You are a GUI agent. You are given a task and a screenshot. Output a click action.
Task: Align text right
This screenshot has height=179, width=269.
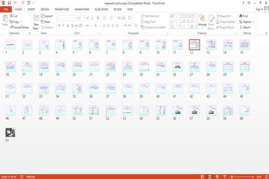pos(113,26)
